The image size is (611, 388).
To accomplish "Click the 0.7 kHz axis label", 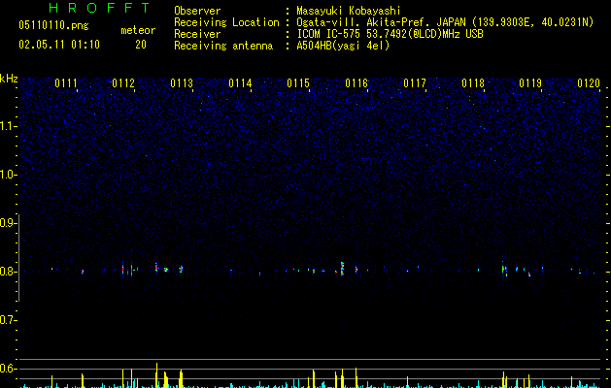I will coord(8,320).
